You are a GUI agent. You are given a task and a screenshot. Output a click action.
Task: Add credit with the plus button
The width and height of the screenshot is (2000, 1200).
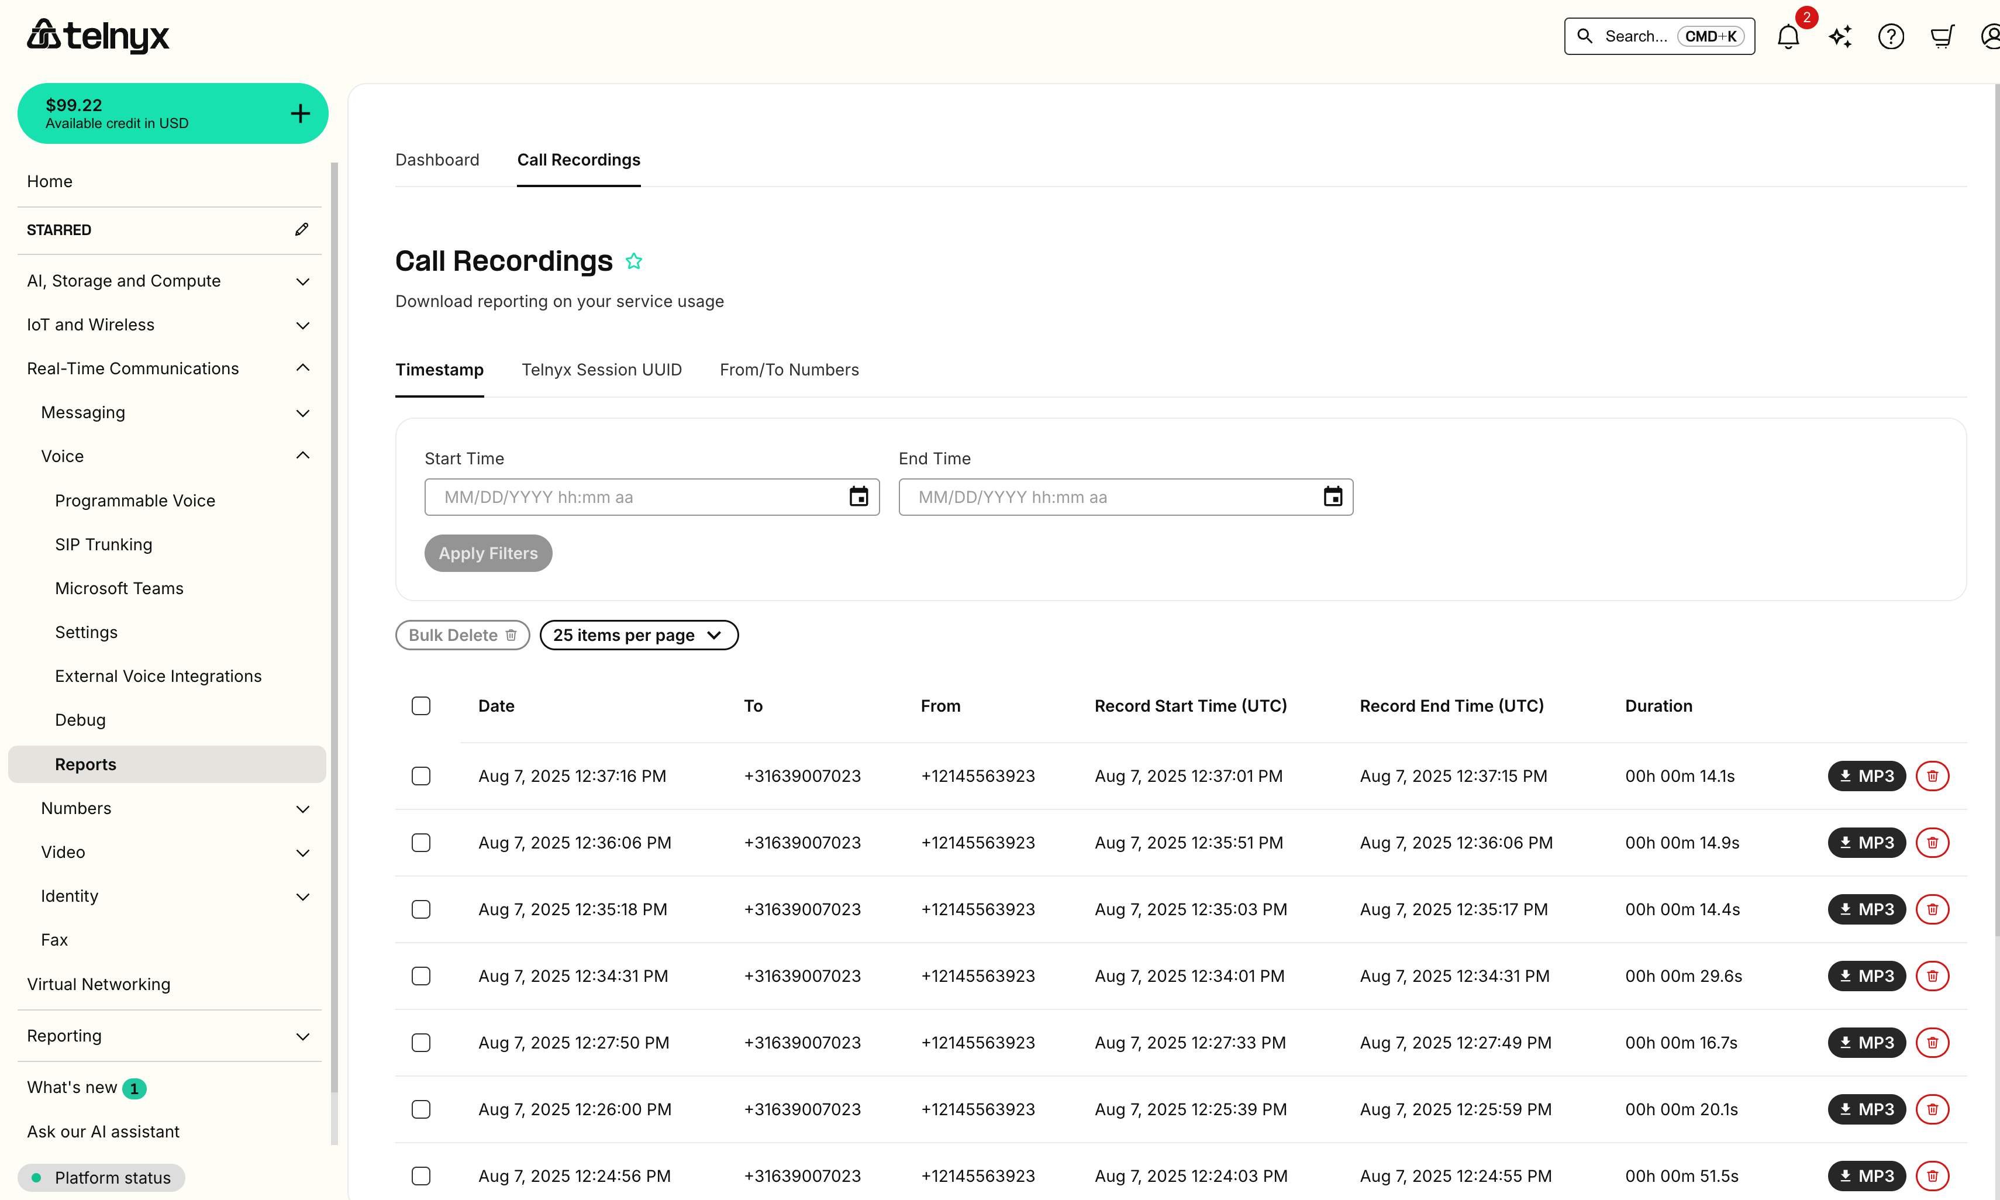click(x=299, y=113)
